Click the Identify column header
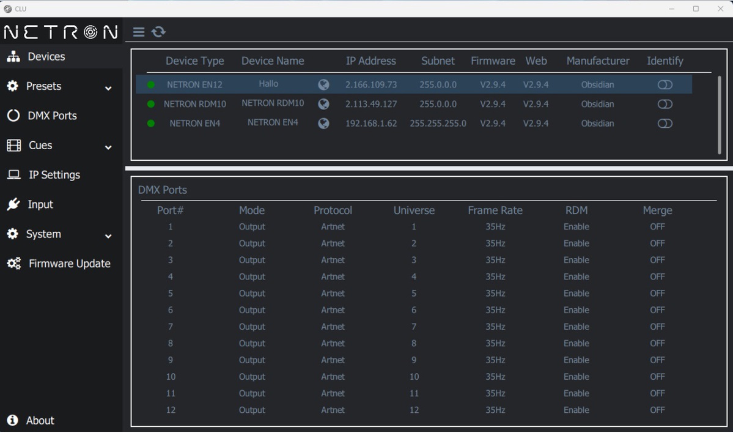Image resolution: width=733 pixels, height=433 pixels. tap(665, 61)
